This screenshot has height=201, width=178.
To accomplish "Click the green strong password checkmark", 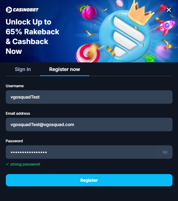I will 7,164.
